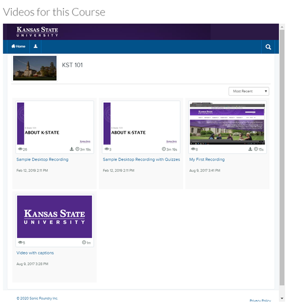Click clock icon next to 1m duration
This screenshot has height=305, width=287.
(84, 242)
